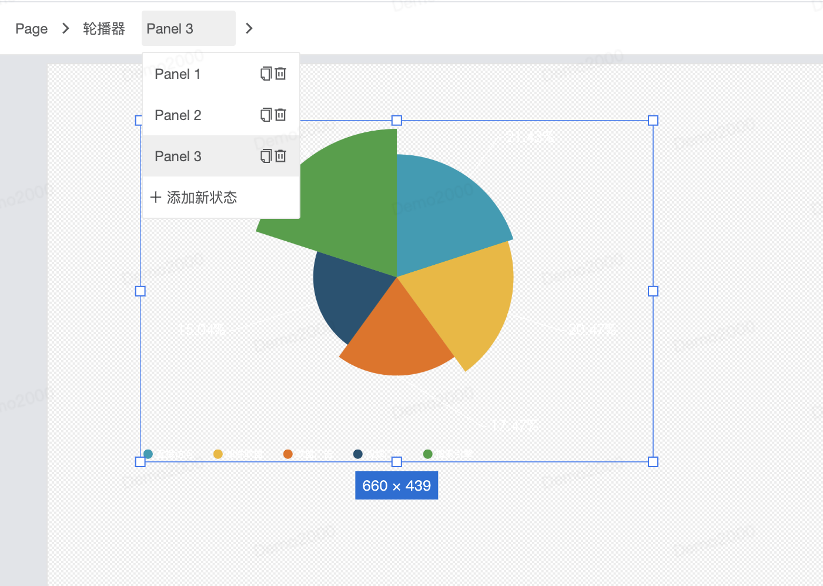This screenshot has height=586, width=823.
Task: Click the top-center selection handle
Action: tap(397, 121)
